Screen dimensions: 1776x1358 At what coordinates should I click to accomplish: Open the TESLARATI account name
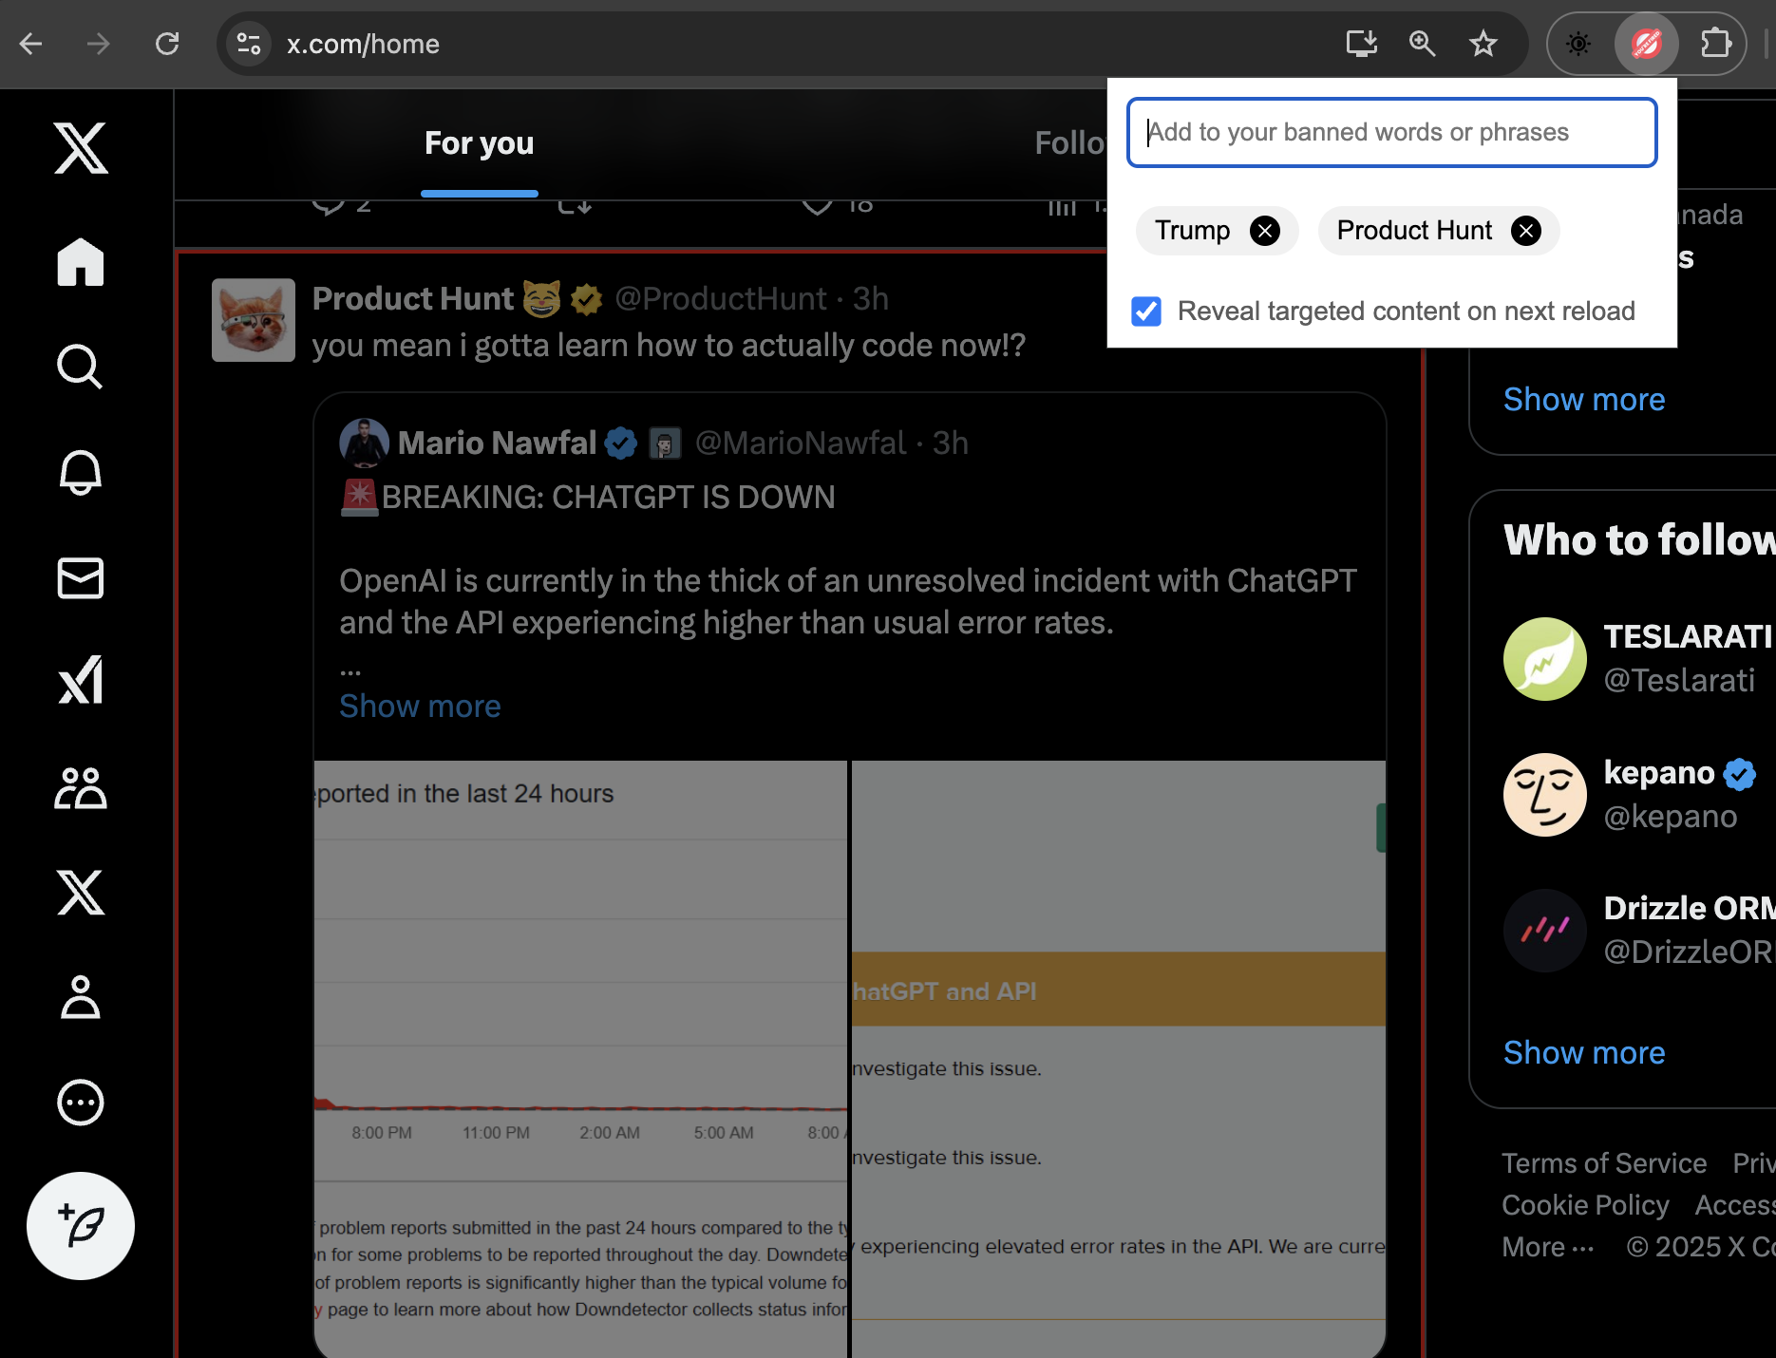(1689, 637)
